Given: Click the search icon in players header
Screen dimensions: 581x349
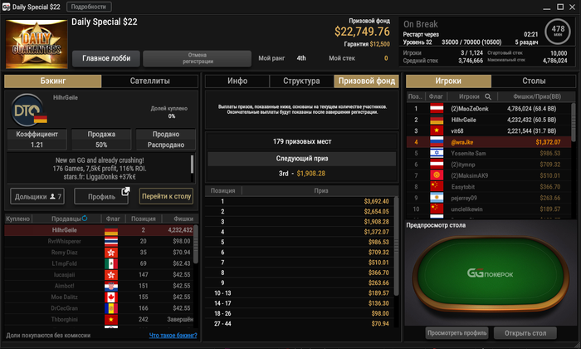Looking at the screenshot, I should [488, 96].
